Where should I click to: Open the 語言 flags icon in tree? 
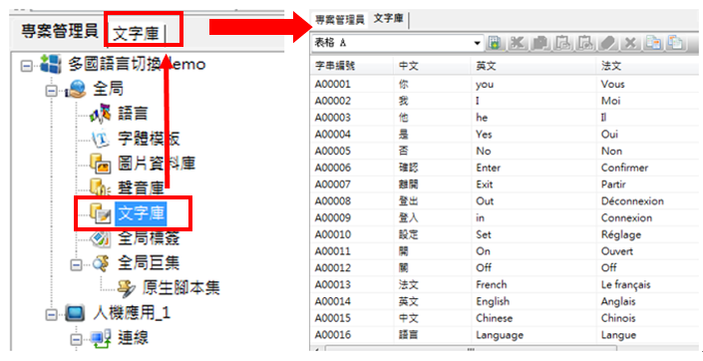click(100, 113)
